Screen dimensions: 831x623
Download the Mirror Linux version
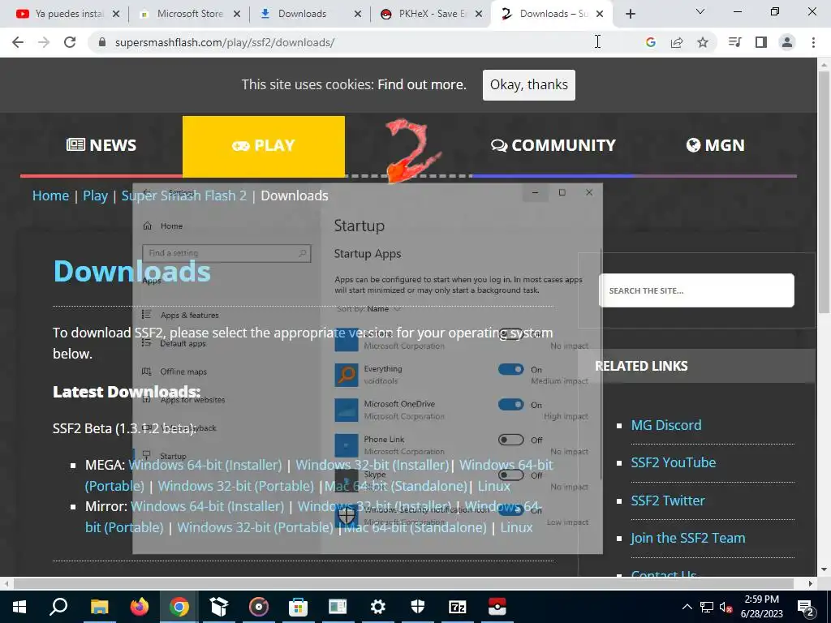point(516,527)
